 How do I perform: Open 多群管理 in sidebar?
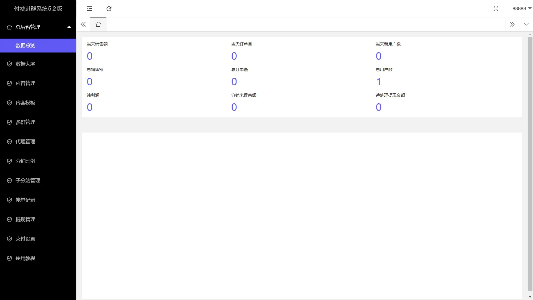click(25, 122)
